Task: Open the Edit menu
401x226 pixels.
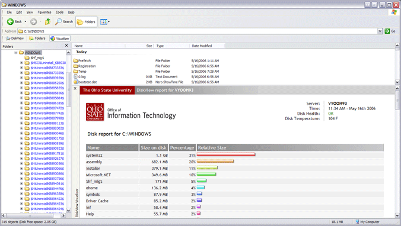Action: 19,12
